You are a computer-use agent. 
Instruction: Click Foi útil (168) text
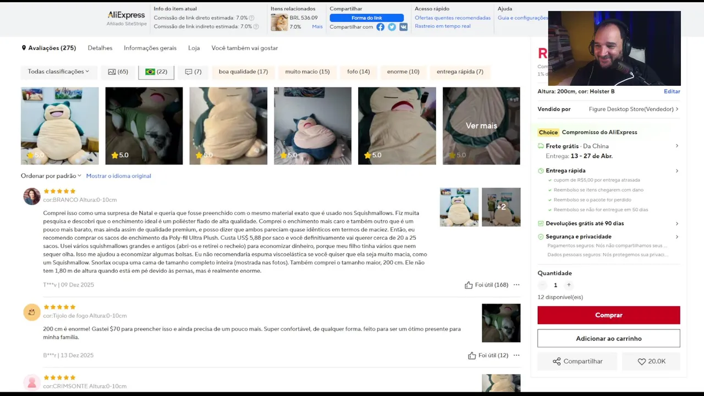(x=492, y=285)
